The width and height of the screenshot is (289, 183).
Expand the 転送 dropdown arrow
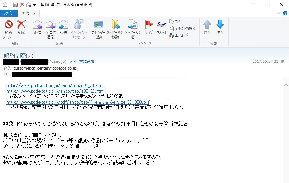(x=64, y=37)
